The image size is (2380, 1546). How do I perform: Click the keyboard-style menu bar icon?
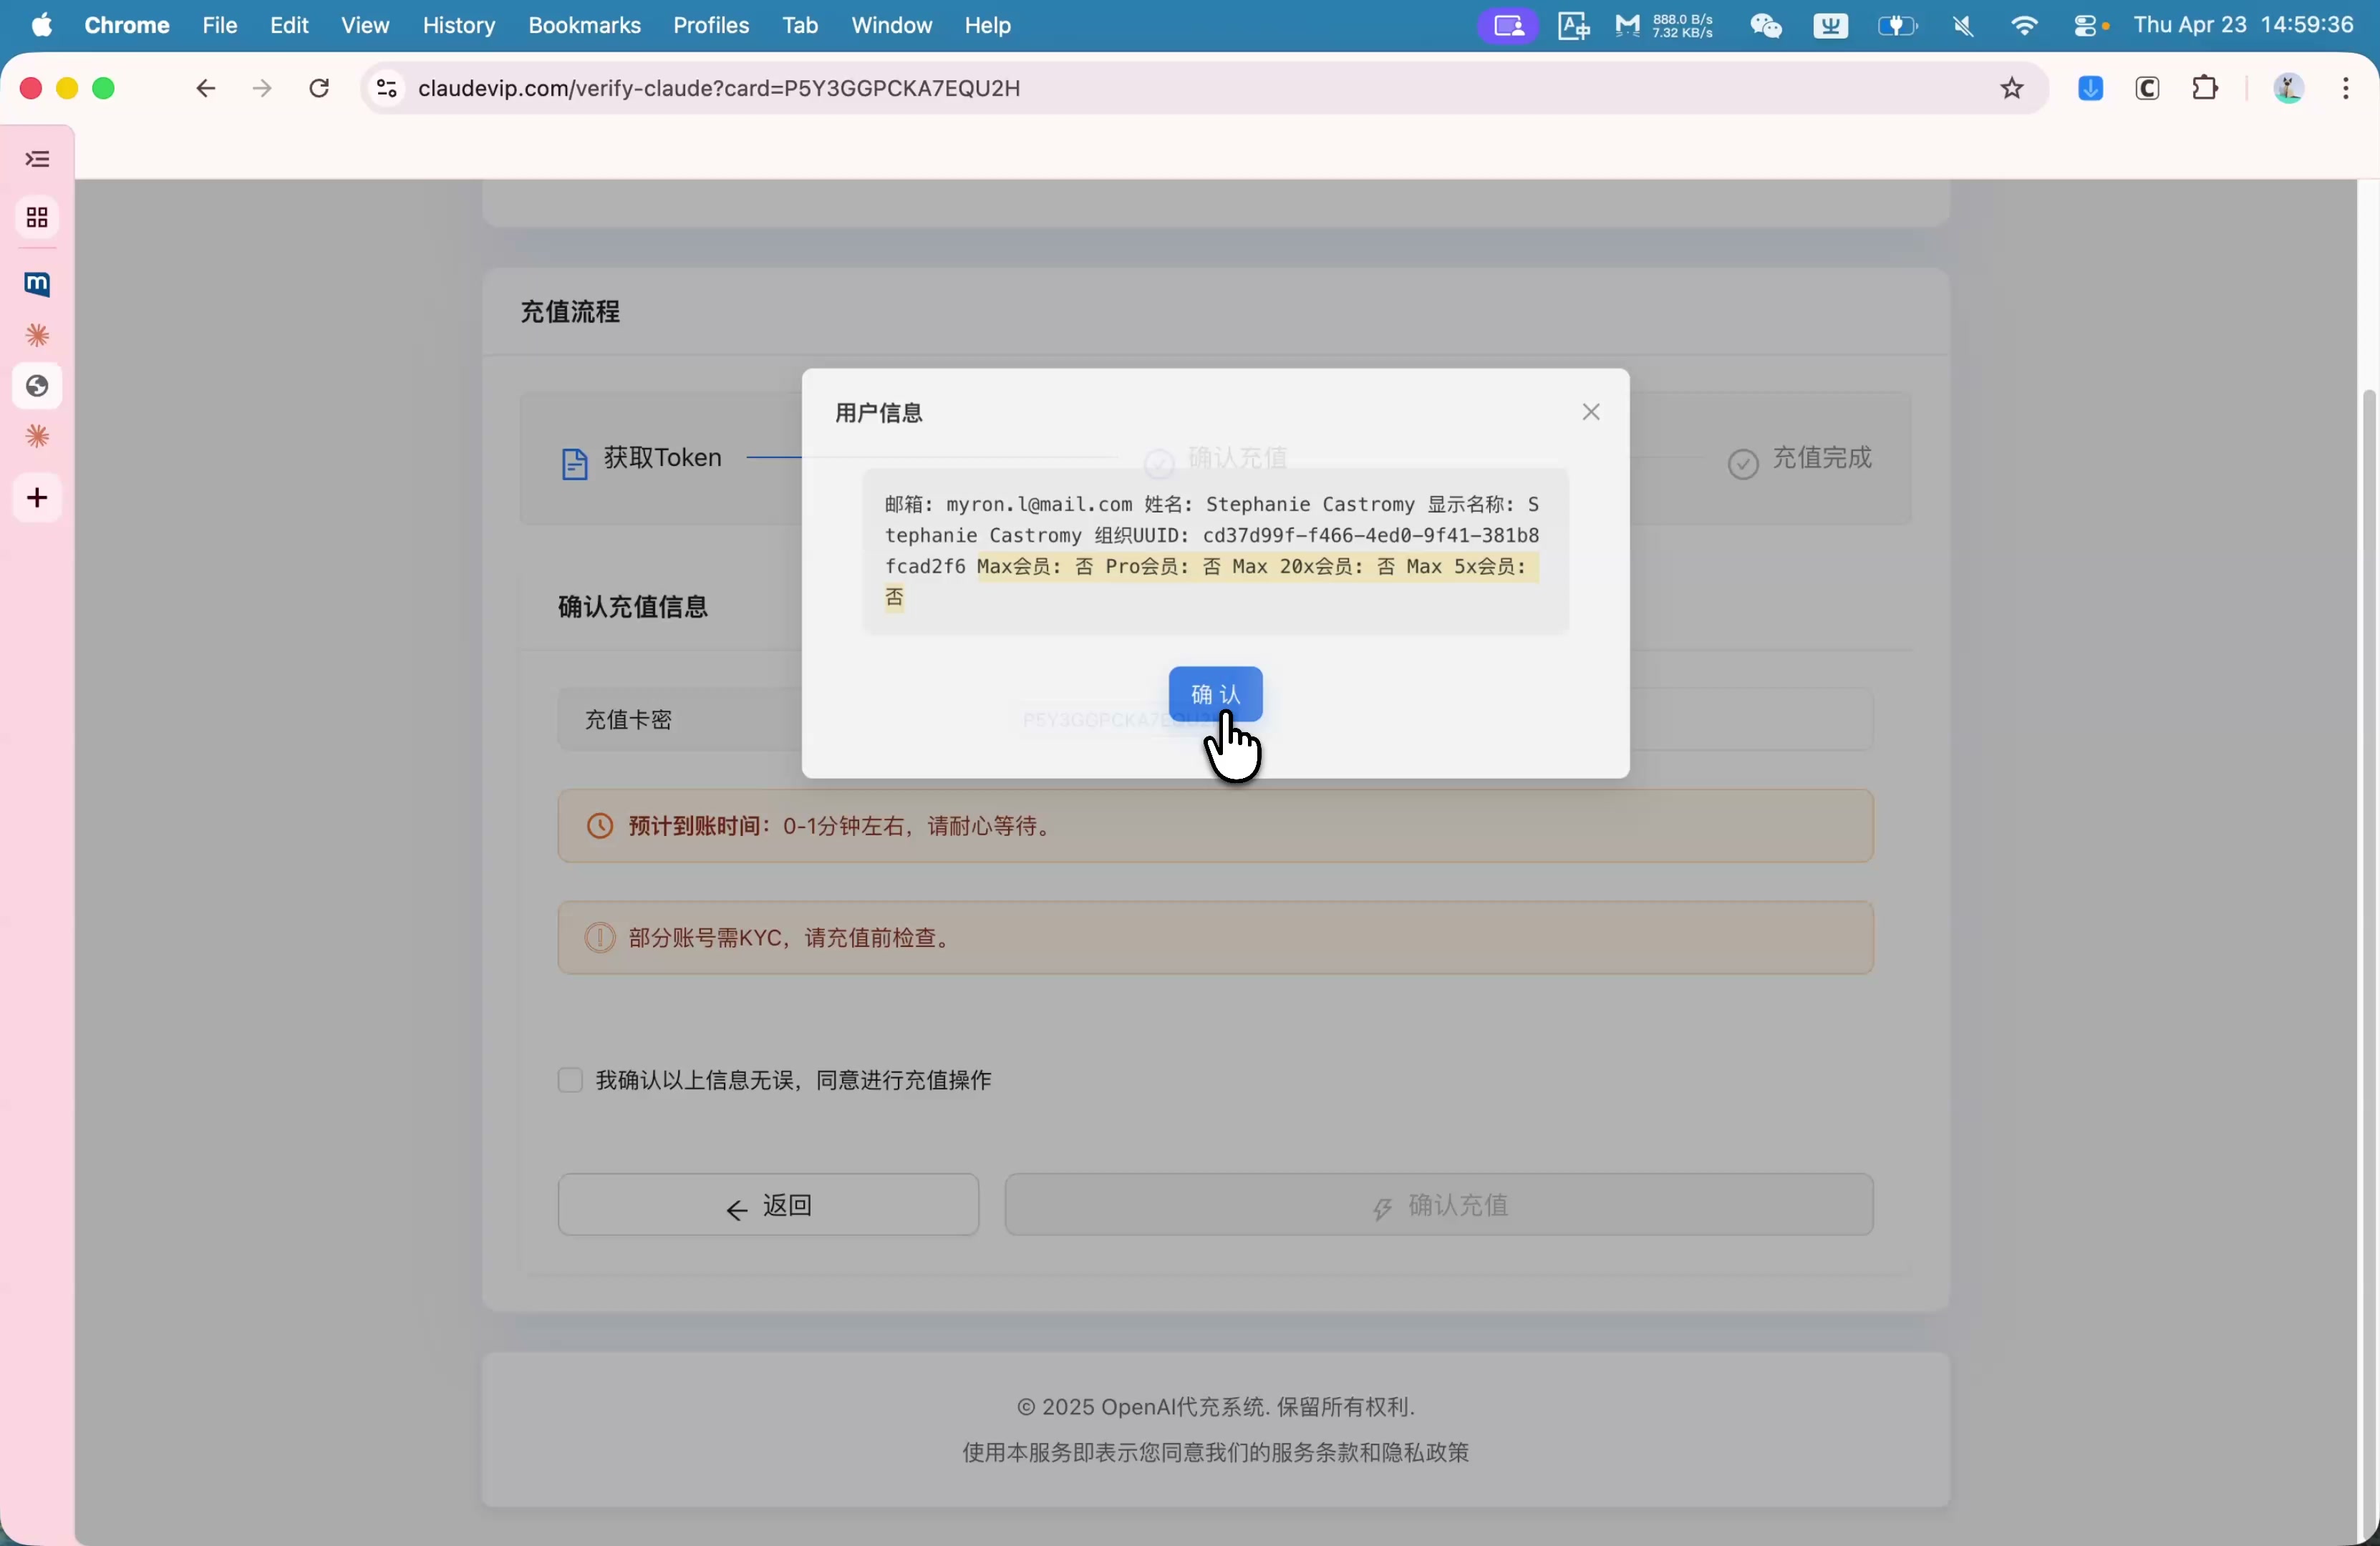tap(1830, 25)
